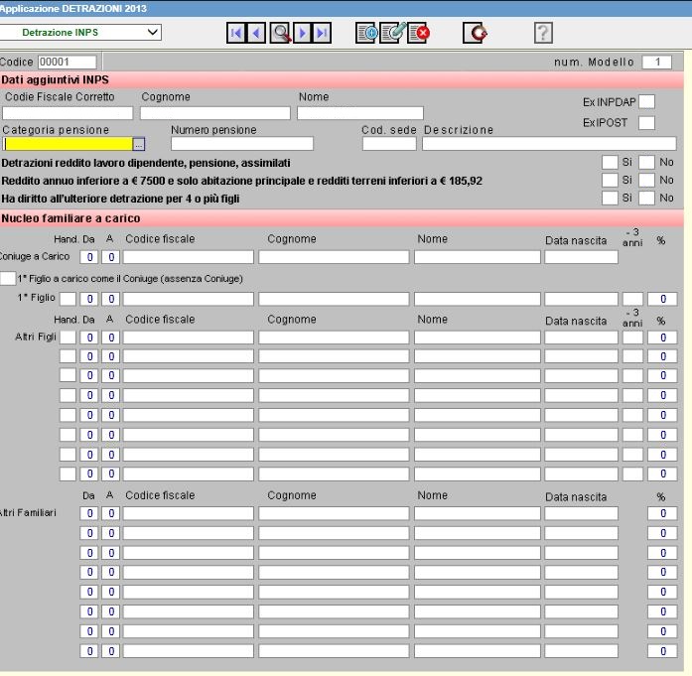Open help with question mark icon
Viewport: 692px width, 676px height.
point(542,34)
